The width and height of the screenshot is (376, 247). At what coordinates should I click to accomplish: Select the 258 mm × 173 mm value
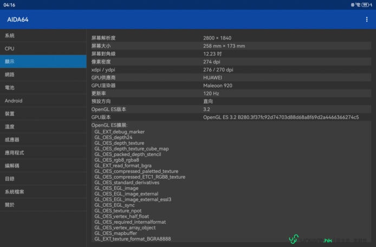coord(224,46)
